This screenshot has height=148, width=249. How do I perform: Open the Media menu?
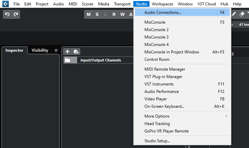[x=104, y=4]
